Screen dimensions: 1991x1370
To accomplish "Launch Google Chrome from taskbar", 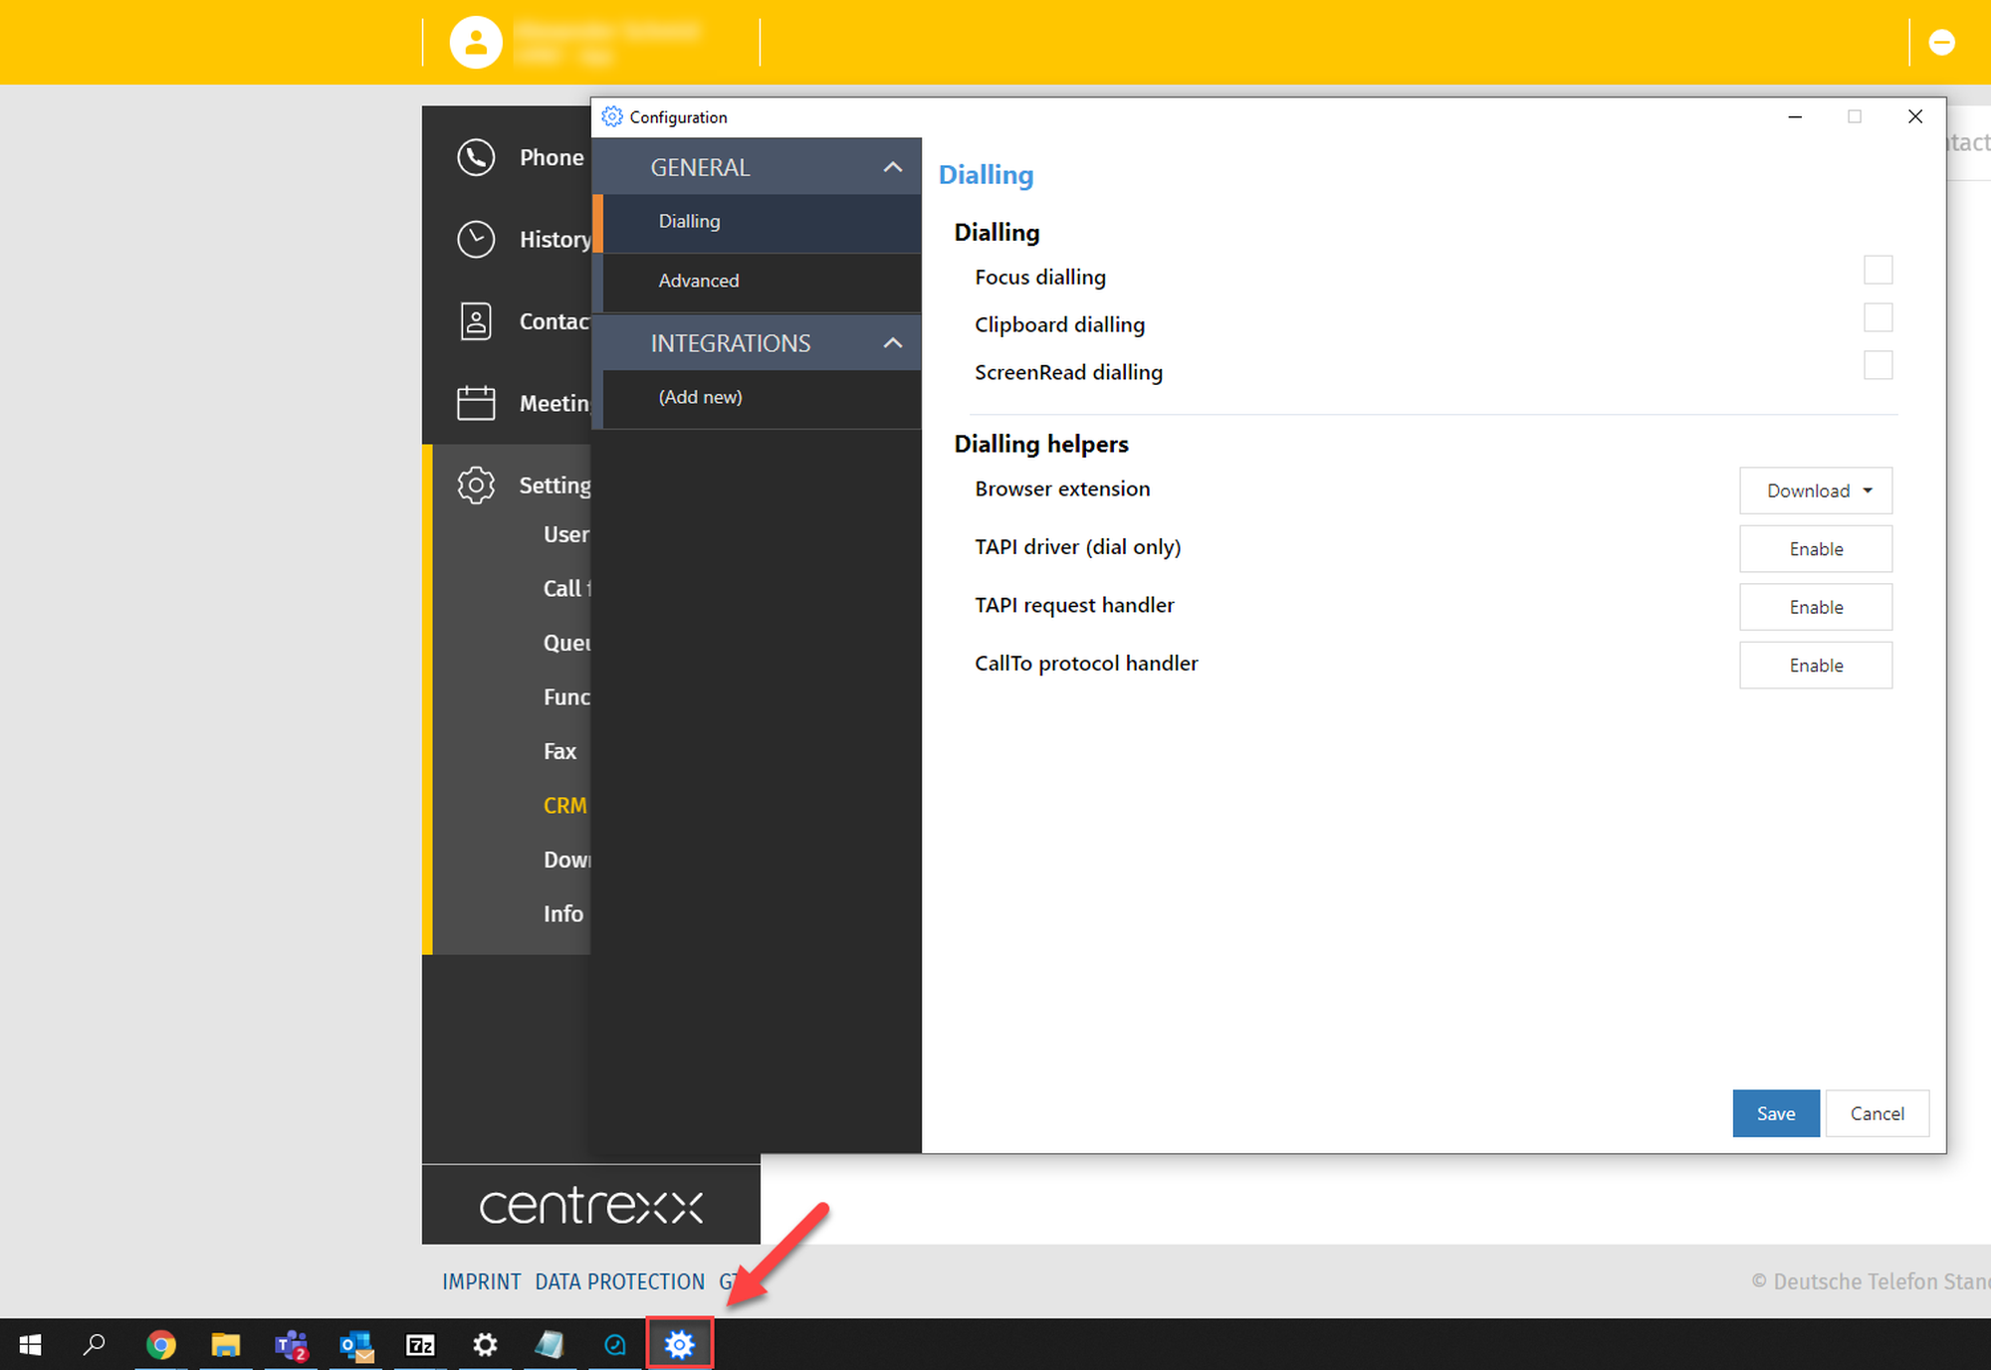I will [160, 1345].
